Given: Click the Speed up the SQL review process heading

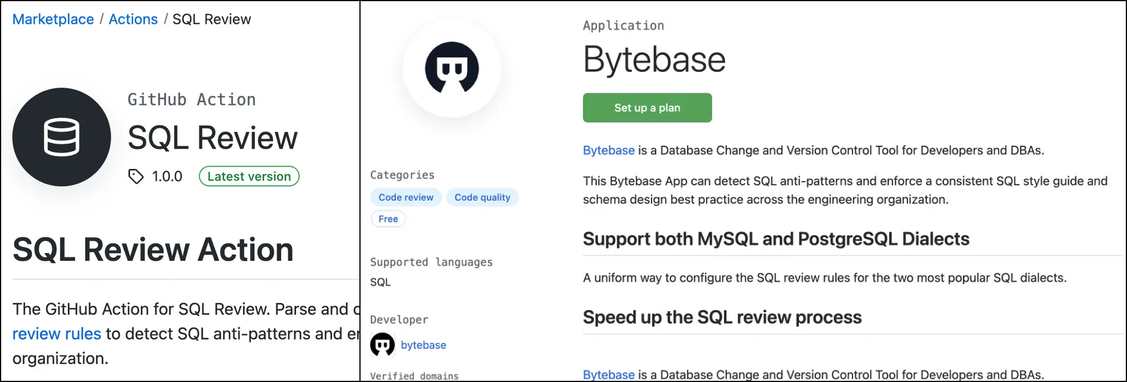Looking at the screenshot, I should pos(722,317).
